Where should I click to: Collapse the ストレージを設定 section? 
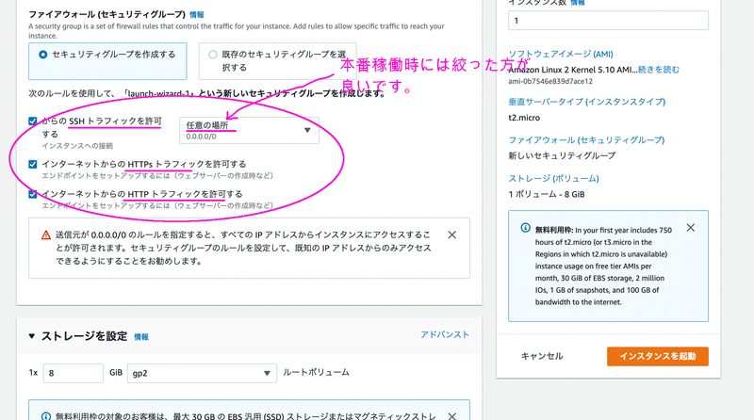(32, 336)
